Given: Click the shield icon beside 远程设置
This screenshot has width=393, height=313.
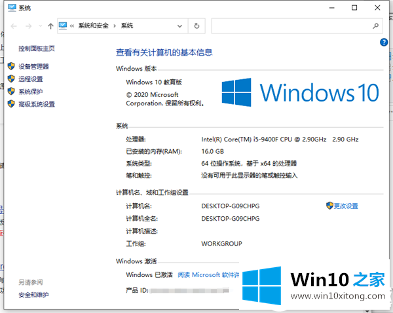Looking at the screenshot, I should tap(11, 79).
